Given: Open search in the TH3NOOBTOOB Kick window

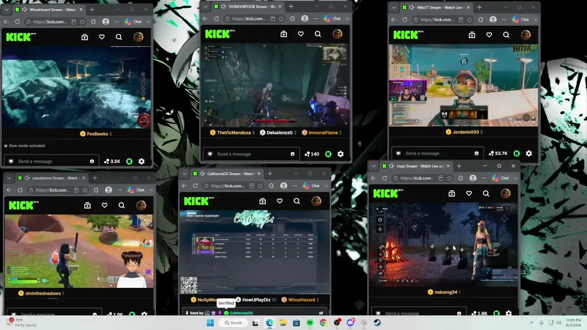Looking at the screenshot, I should (318, 34).
